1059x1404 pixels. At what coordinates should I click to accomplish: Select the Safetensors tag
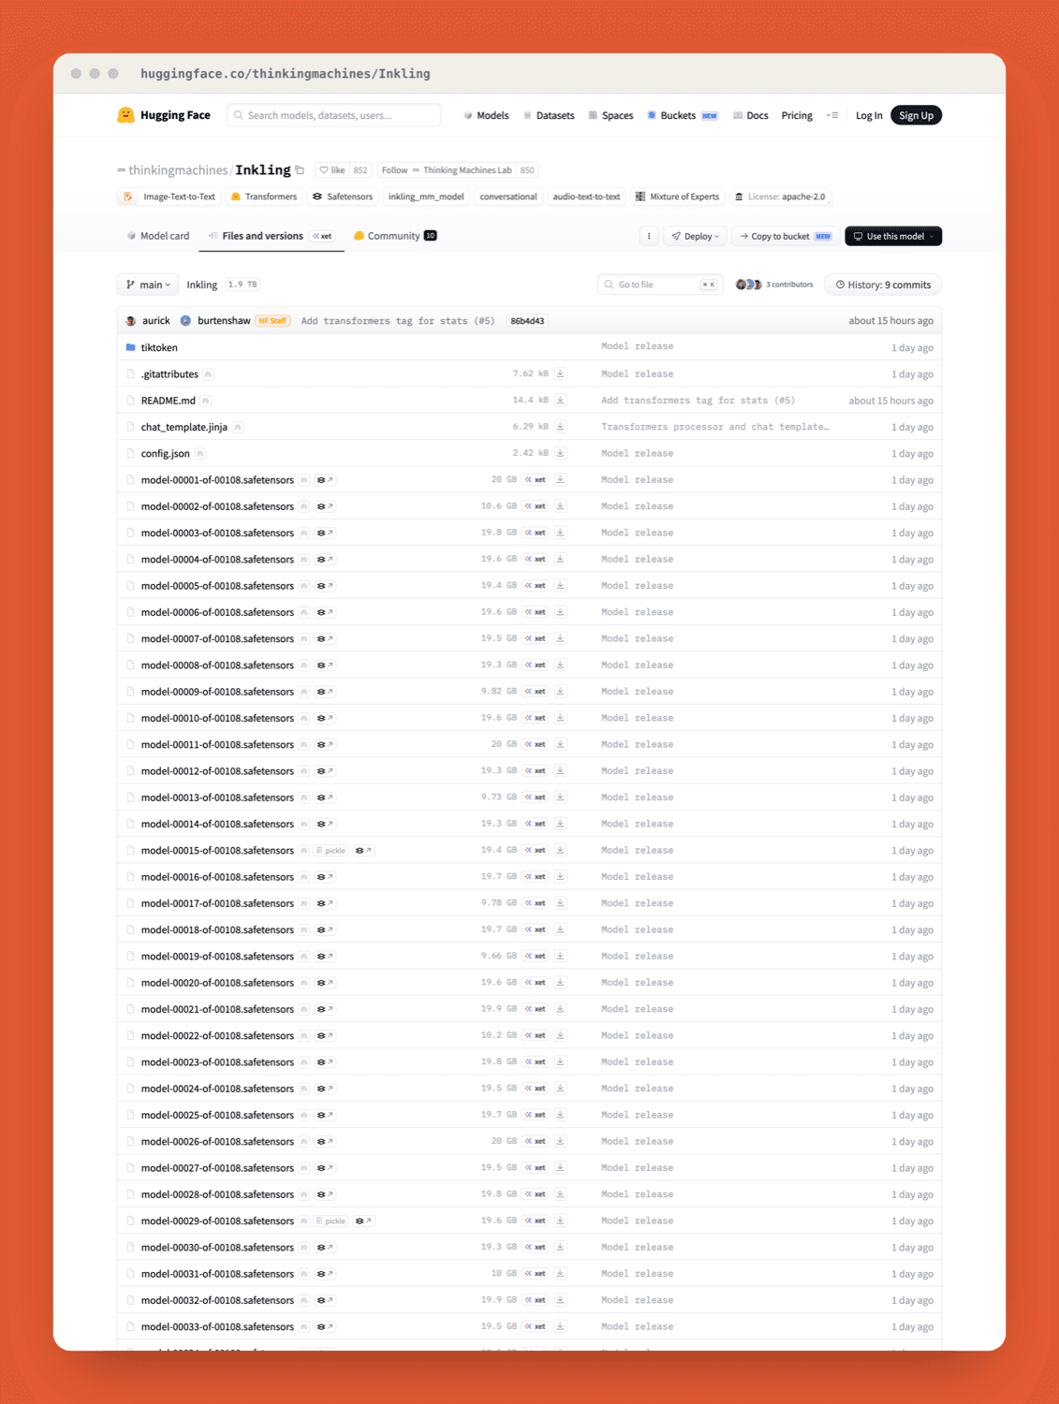pos(342,197)
